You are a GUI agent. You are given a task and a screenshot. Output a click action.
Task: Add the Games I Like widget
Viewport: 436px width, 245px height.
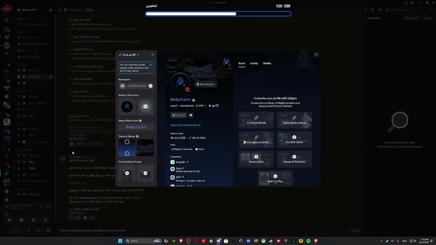[x=256, y=159]
